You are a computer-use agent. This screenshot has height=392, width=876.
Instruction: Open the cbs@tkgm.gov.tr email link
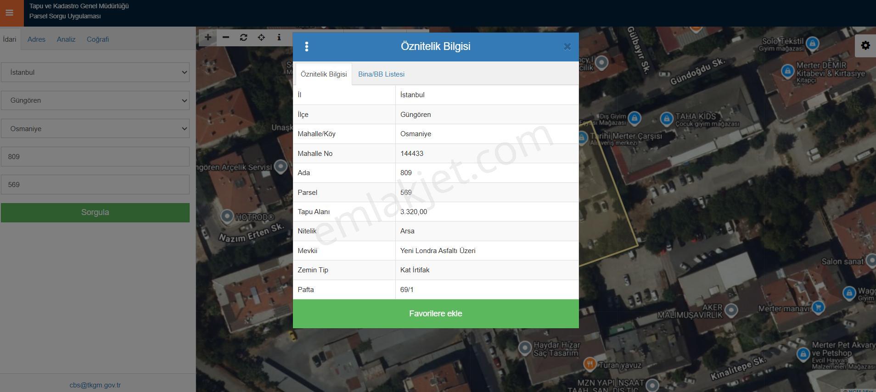pos(95,385)
